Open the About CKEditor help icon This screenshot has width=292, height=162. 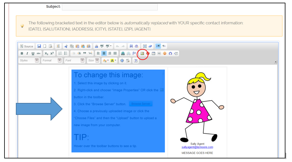click(136, 61)
